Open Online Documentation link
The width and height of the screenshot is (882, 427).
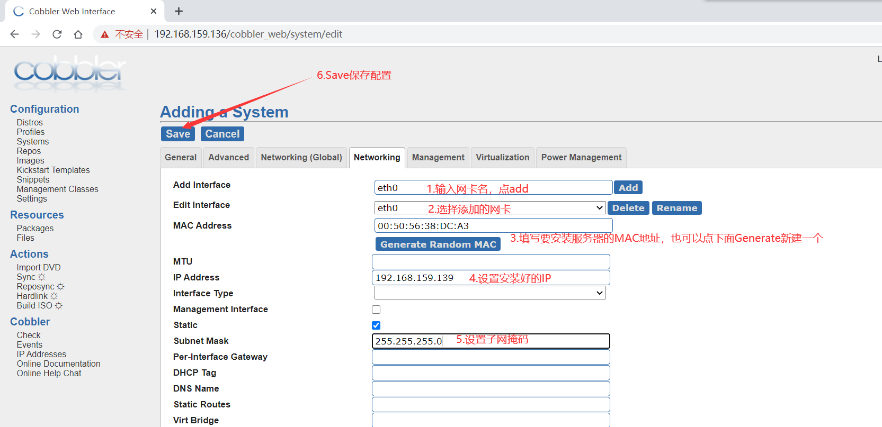point(58,364)
